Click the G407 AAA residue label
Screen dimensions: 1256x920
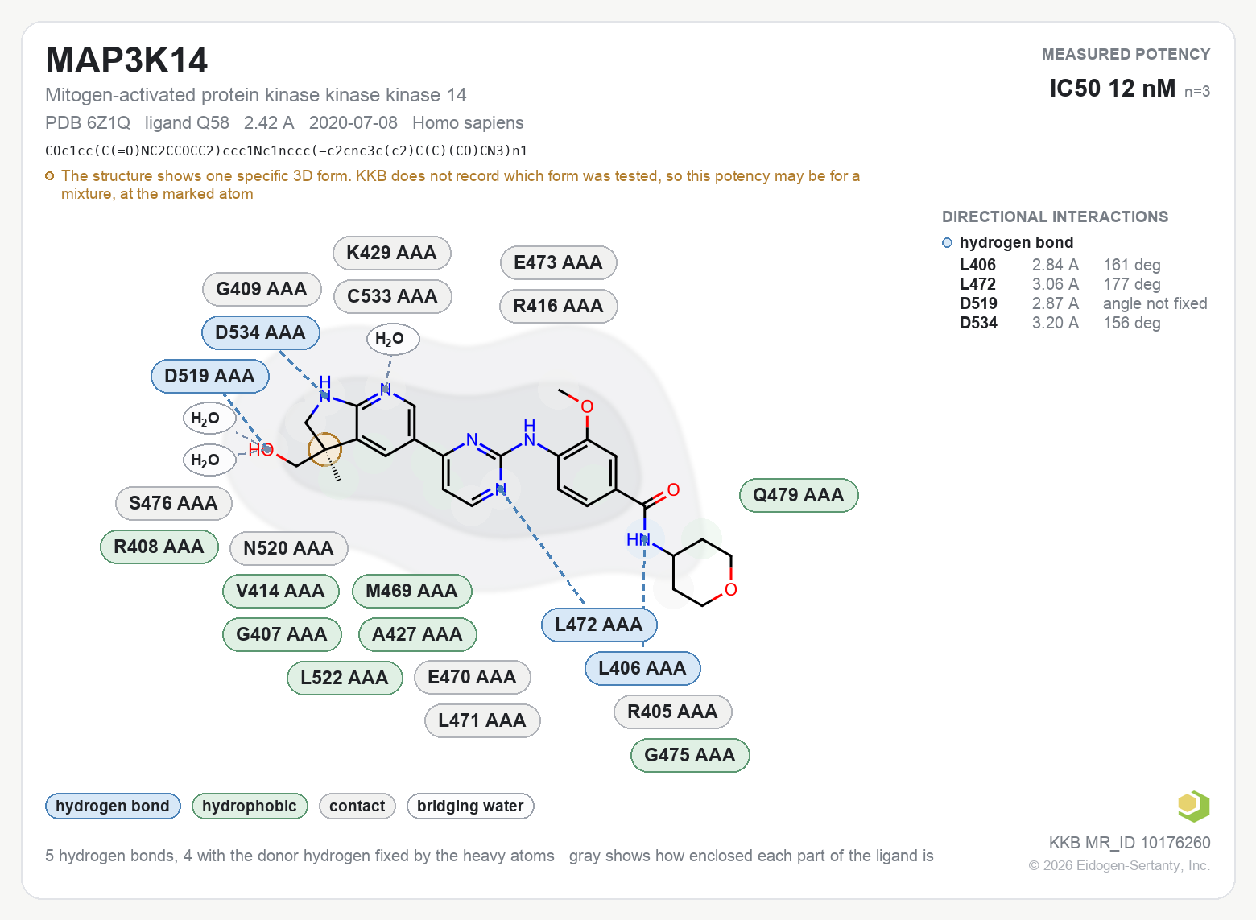[x=283, y=634]
